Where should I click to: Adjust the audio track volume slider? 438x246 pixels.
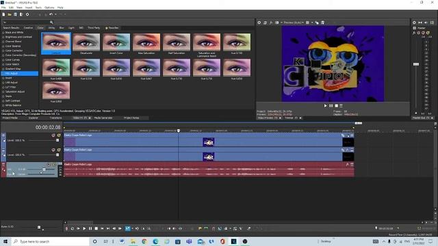click(44, 169)
